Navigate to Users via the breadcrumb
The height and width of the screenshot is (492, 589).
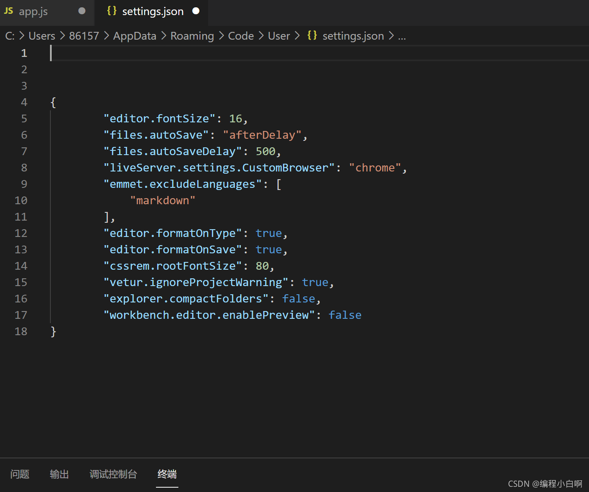point(41,36)
